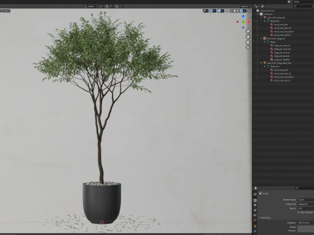This screenshot has width=314, height=235.
Task: Click the material icon next to Zagg_pot_pebbles
Action: (x=271, y=59)
